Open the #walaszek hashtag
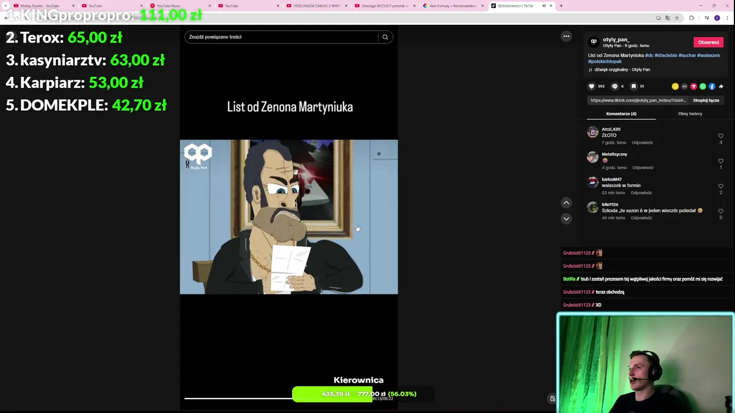The width and height of the screenshot is (735, 413). 709,56
